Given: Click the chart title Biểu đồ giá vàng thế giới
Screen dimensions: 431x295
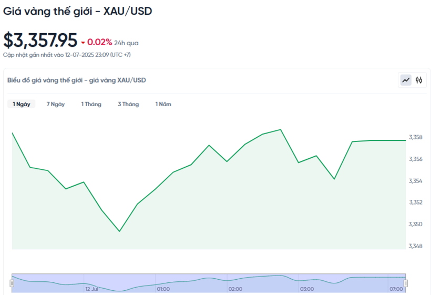Looking at the screenshot, I should click(76, 80).
